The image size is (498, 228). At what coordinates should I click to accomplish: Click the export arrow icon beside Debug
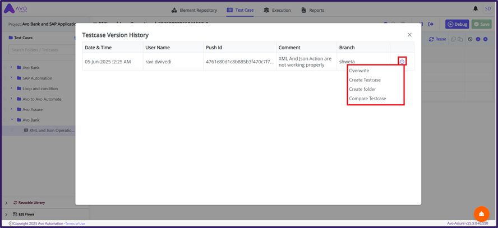(x=431, y=24)
